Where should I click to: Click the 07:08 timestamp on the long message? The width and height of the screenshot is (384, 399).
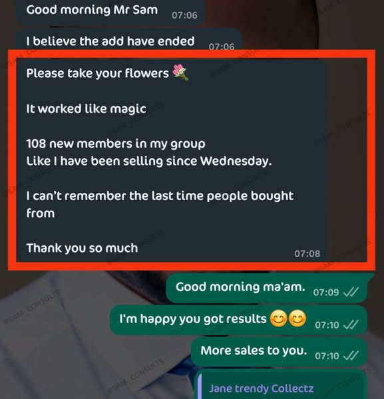coord(307,254)
